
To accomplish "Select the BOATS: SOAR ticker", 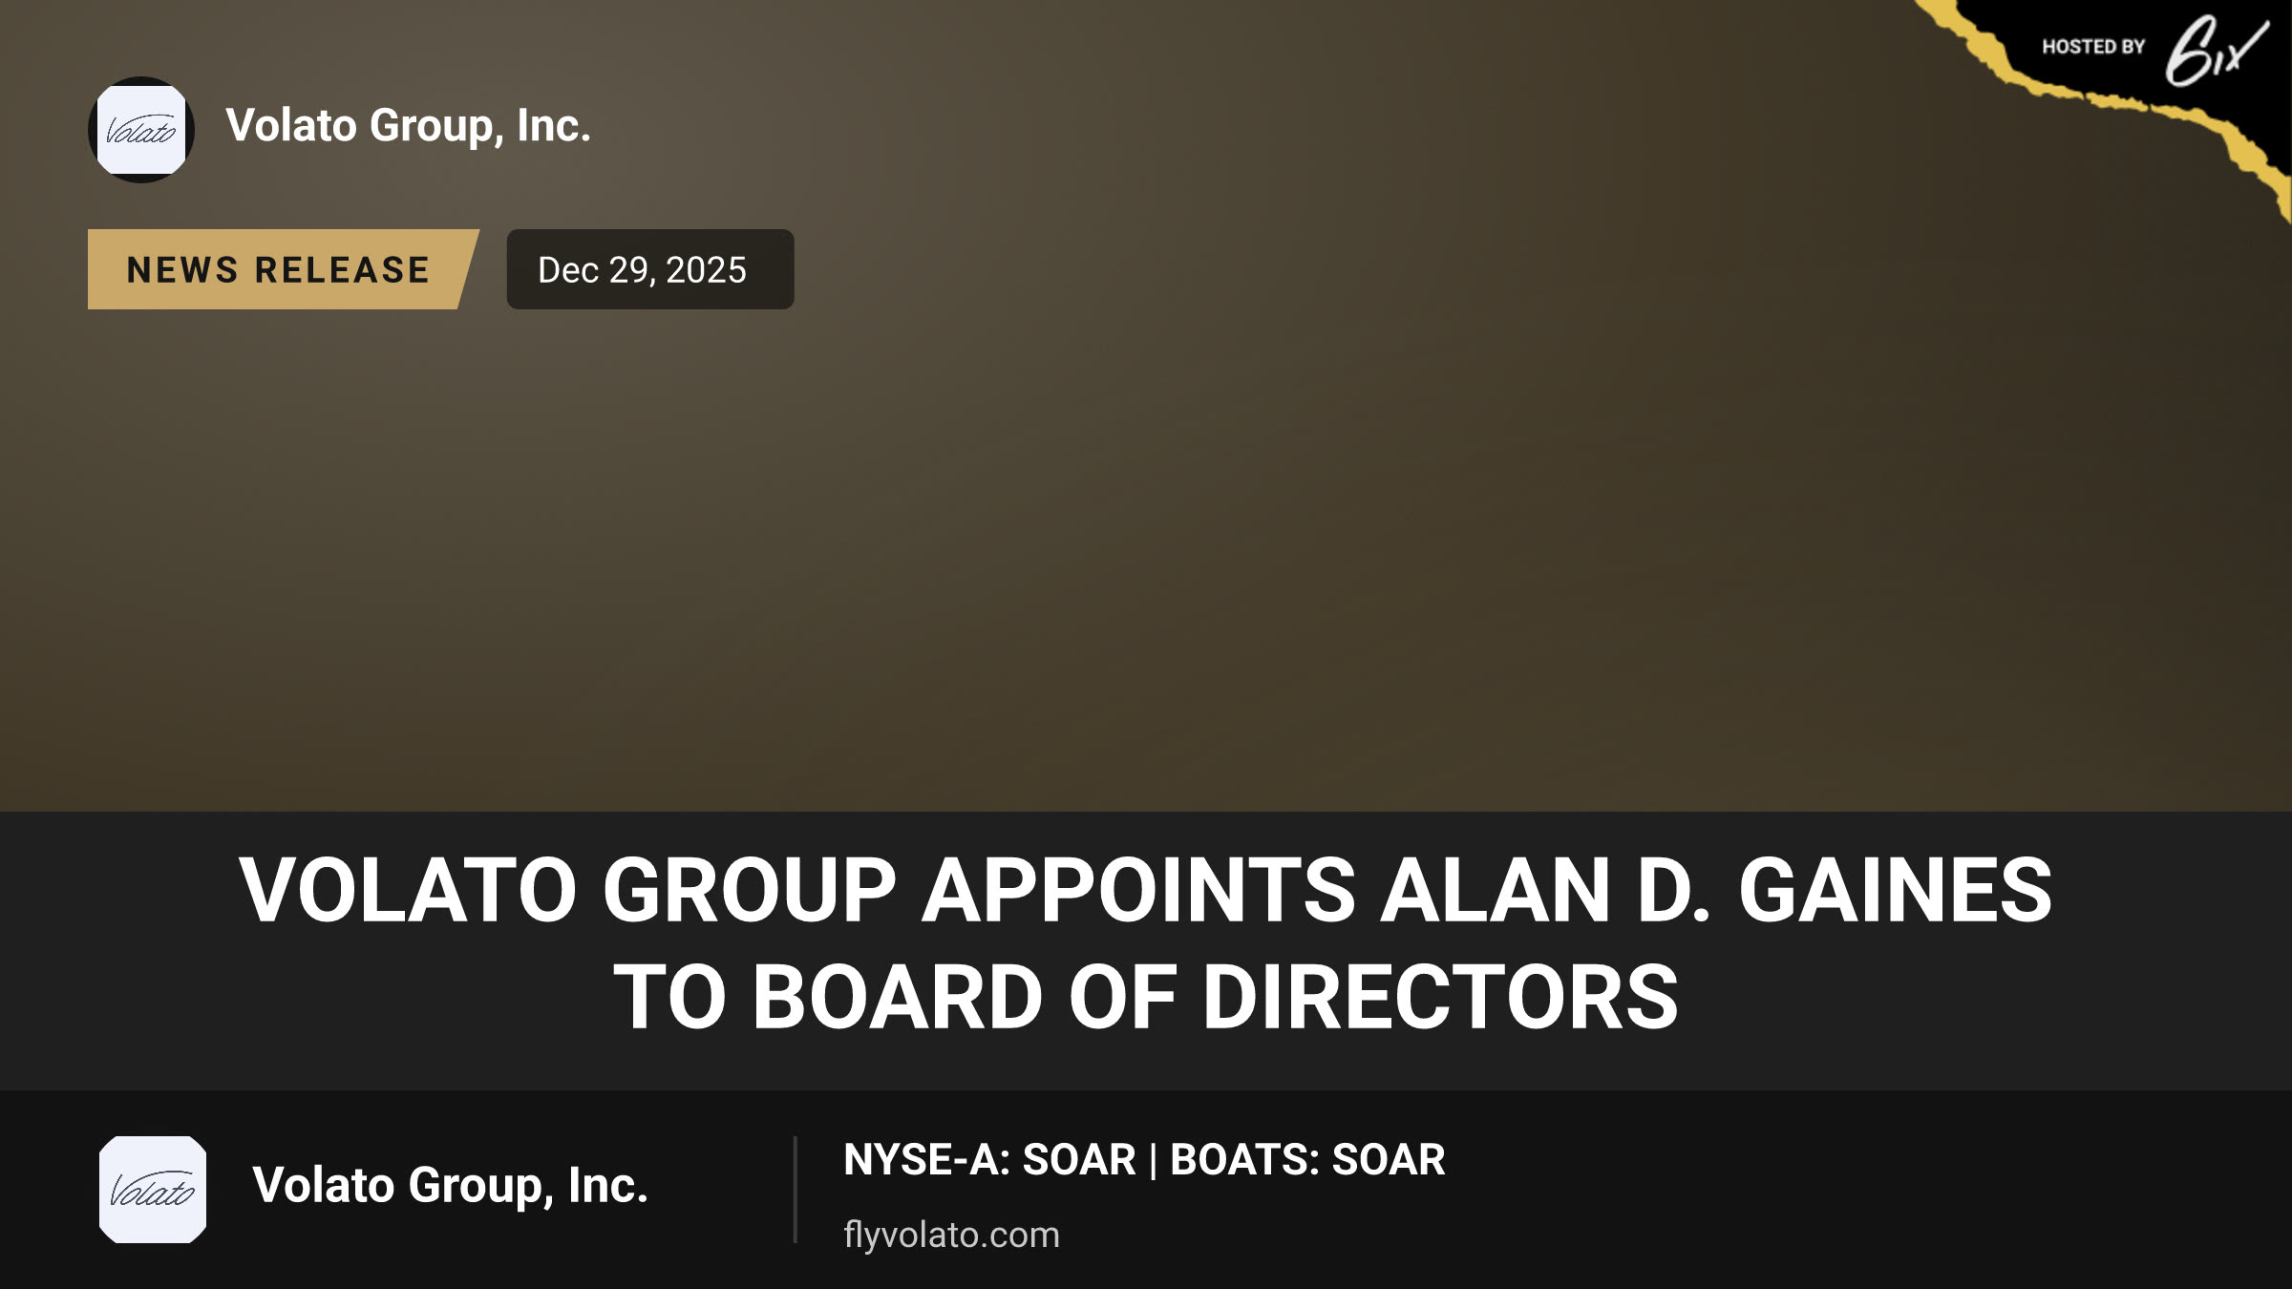I will 1307,1159.
